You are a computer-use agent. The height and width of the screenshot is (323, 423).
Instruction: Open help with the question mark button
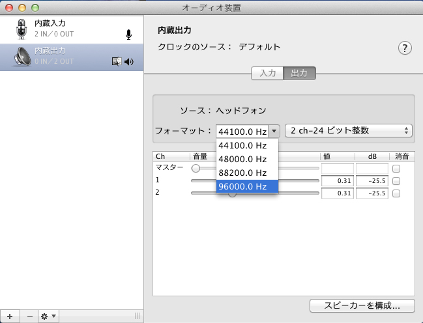click(x=405, y=49)
